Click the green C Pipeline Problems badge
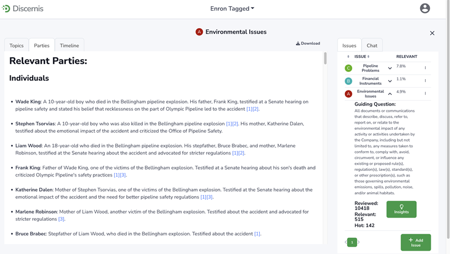The width and height of the screenshot is (450, 254). (348, 68)
